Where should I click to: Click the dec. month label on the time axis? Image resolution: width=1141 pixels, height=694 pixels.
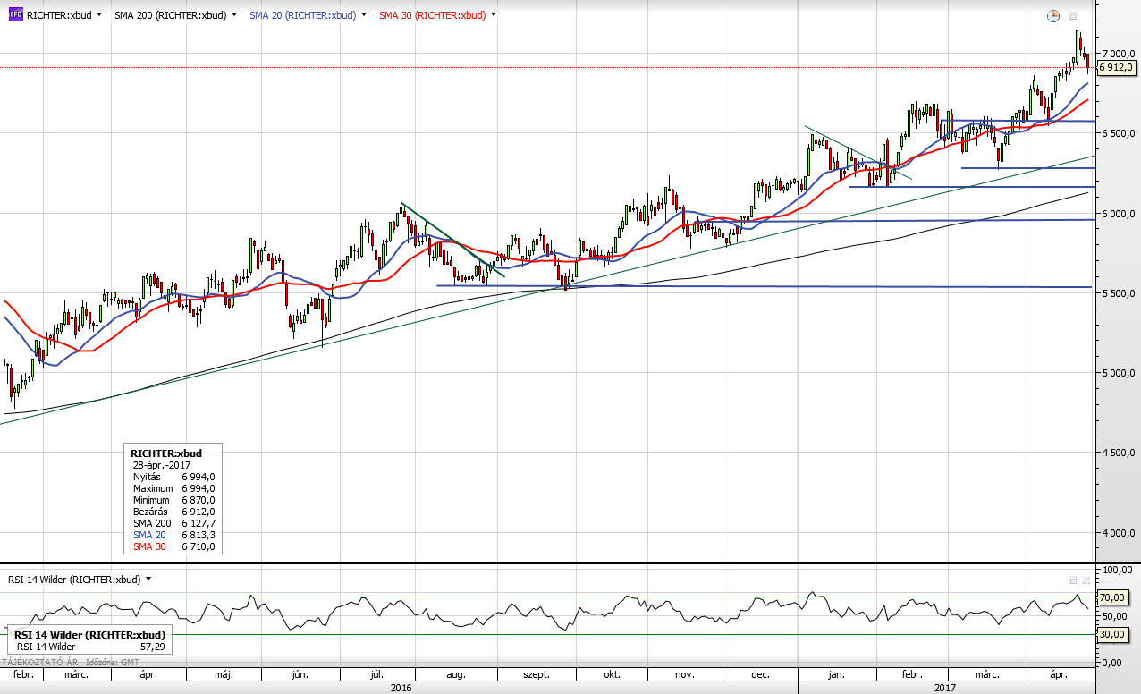pyautogui.click(x=760, y=675)
